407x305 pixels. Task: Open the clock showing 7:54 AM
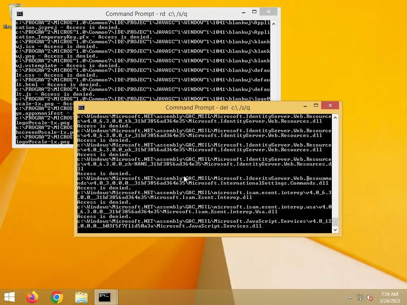pos(390,297)
